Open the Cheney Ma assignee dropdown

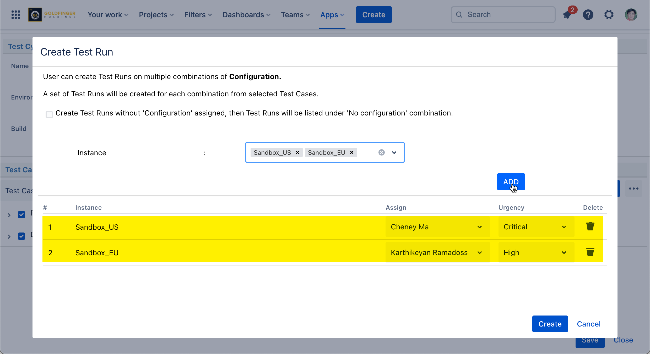437,227
